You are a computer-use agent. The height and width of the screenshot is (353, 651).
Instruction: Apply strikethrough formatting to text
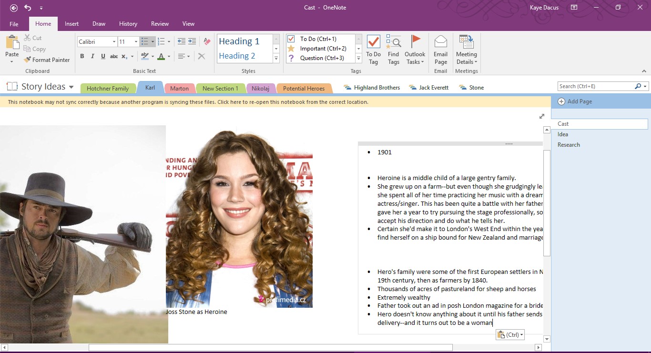(114, 56)
